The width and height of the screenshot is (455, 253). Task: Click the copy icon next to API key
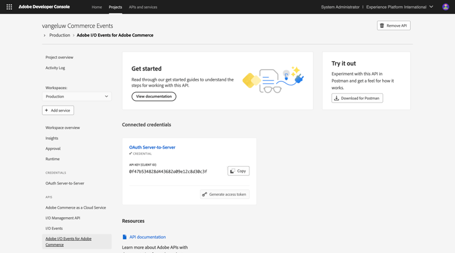tap(232, 171)
